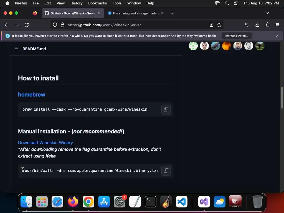Open README.md table of contents outline
Image resolution: width=284 pixels, height=213 pixels.
click(x=16, y=49)
